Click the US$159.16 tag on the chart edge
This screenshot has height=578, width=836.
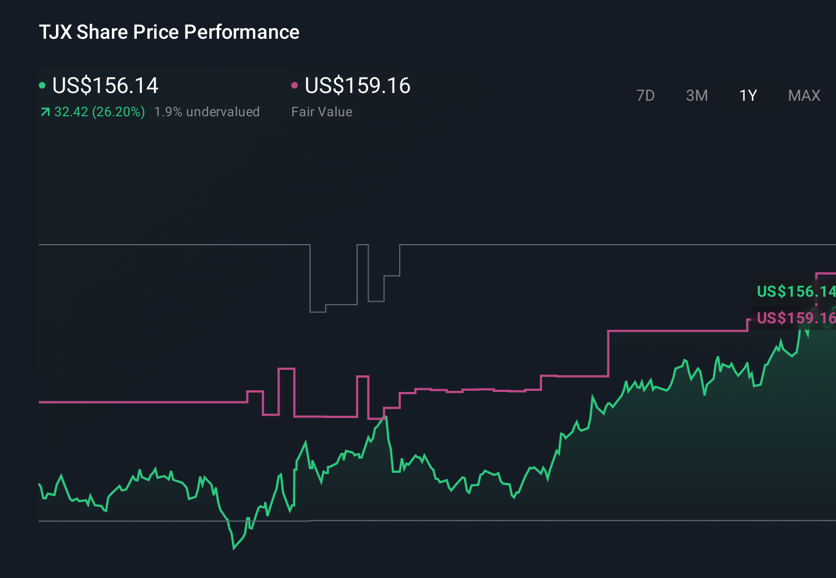point(796,318)
